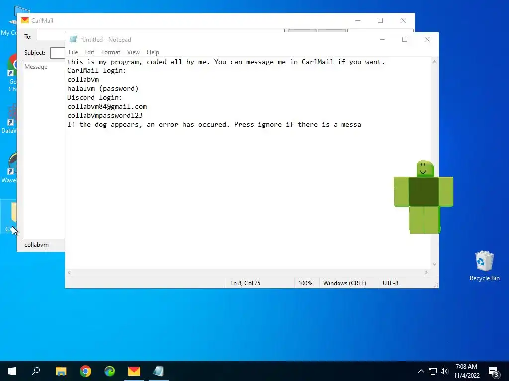The height and width of the screenshot is (381, 509).
Task: Close the CarlMail window
Action: point(403,20)
